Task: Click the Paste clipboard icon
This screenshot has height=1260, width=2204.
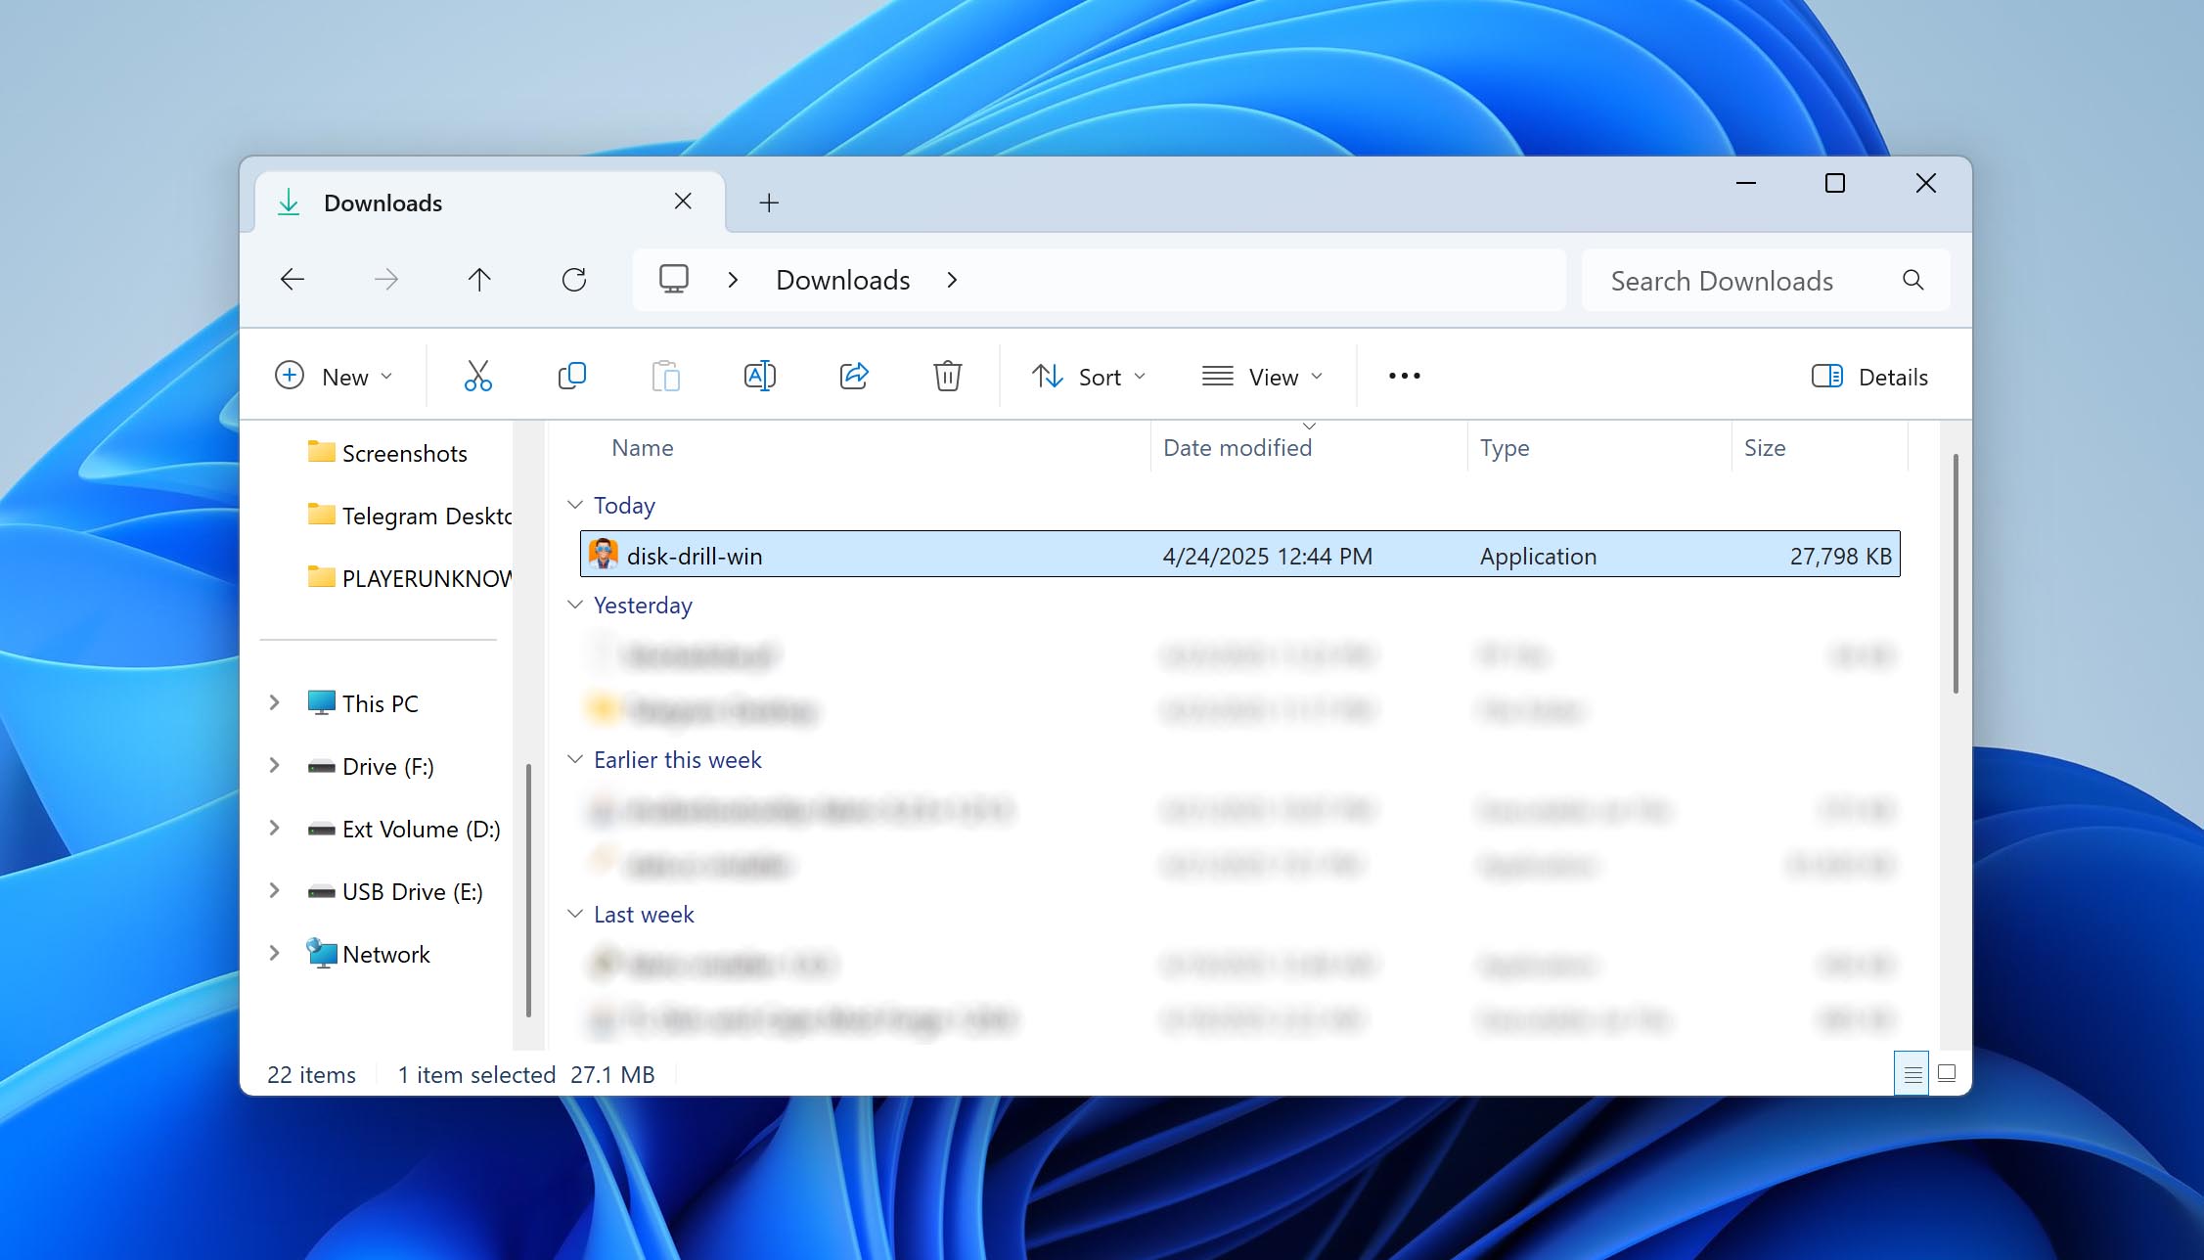Action: click(x=665, y=376)
